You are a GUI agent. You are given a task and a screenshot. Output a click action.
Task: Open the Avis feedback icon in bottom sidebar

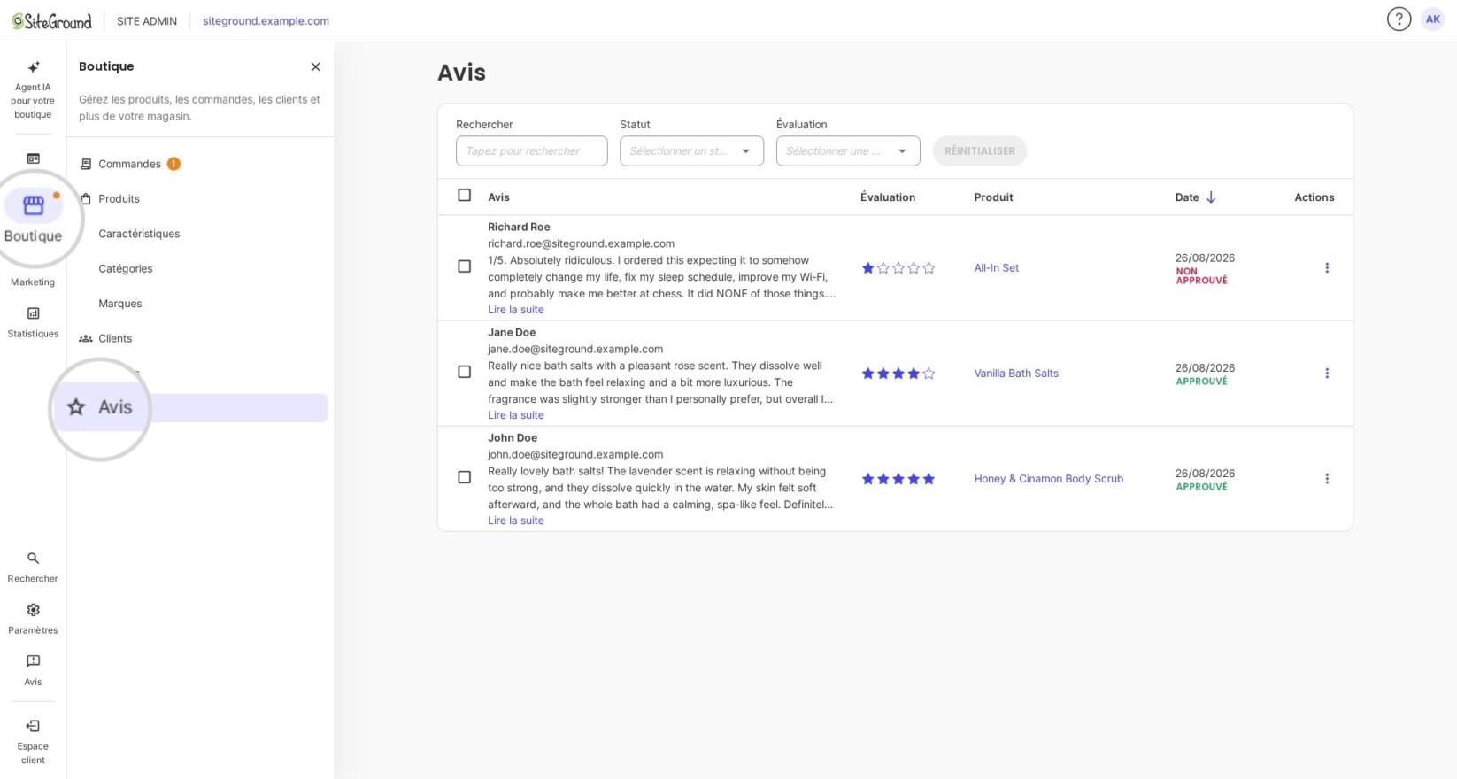click(x=33, y=661)
